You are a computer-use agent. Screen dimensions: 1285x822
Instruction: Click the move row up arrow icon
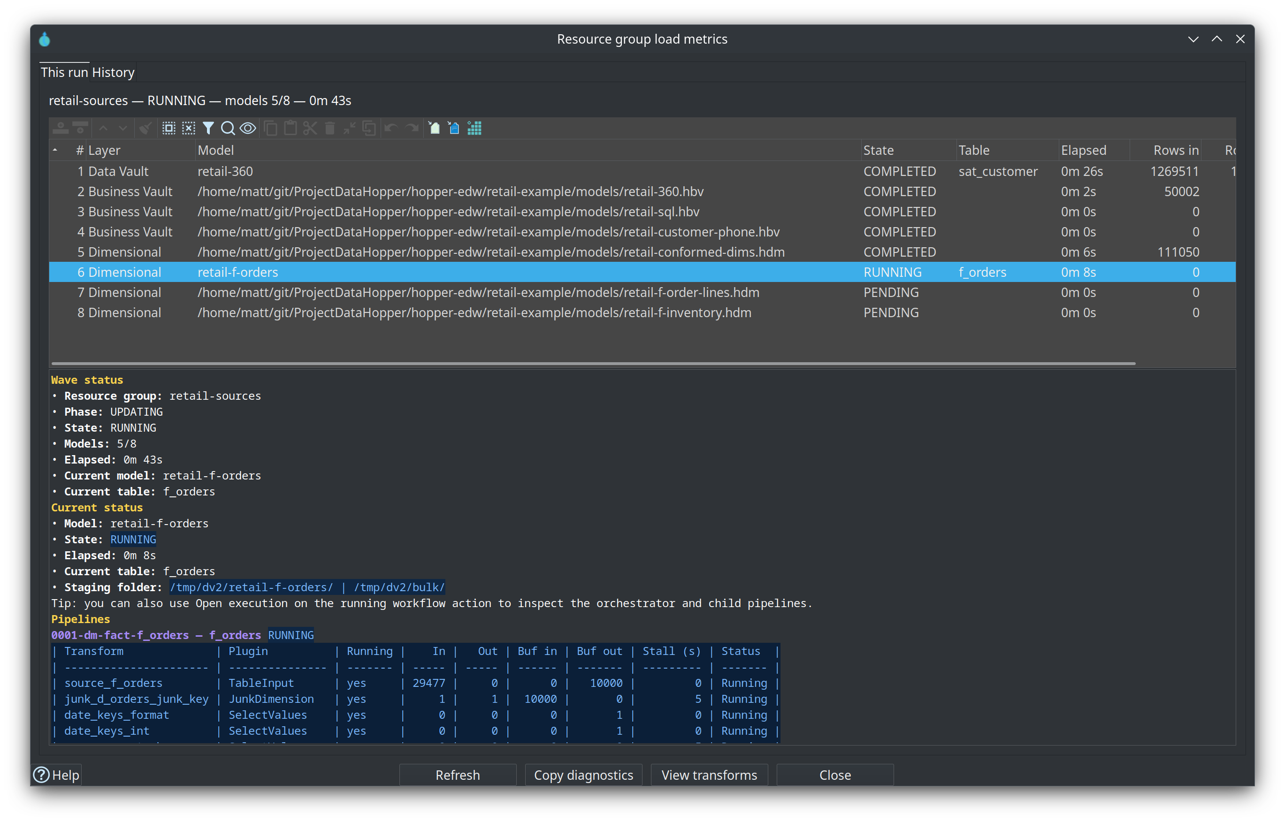(x=103, y=128)
